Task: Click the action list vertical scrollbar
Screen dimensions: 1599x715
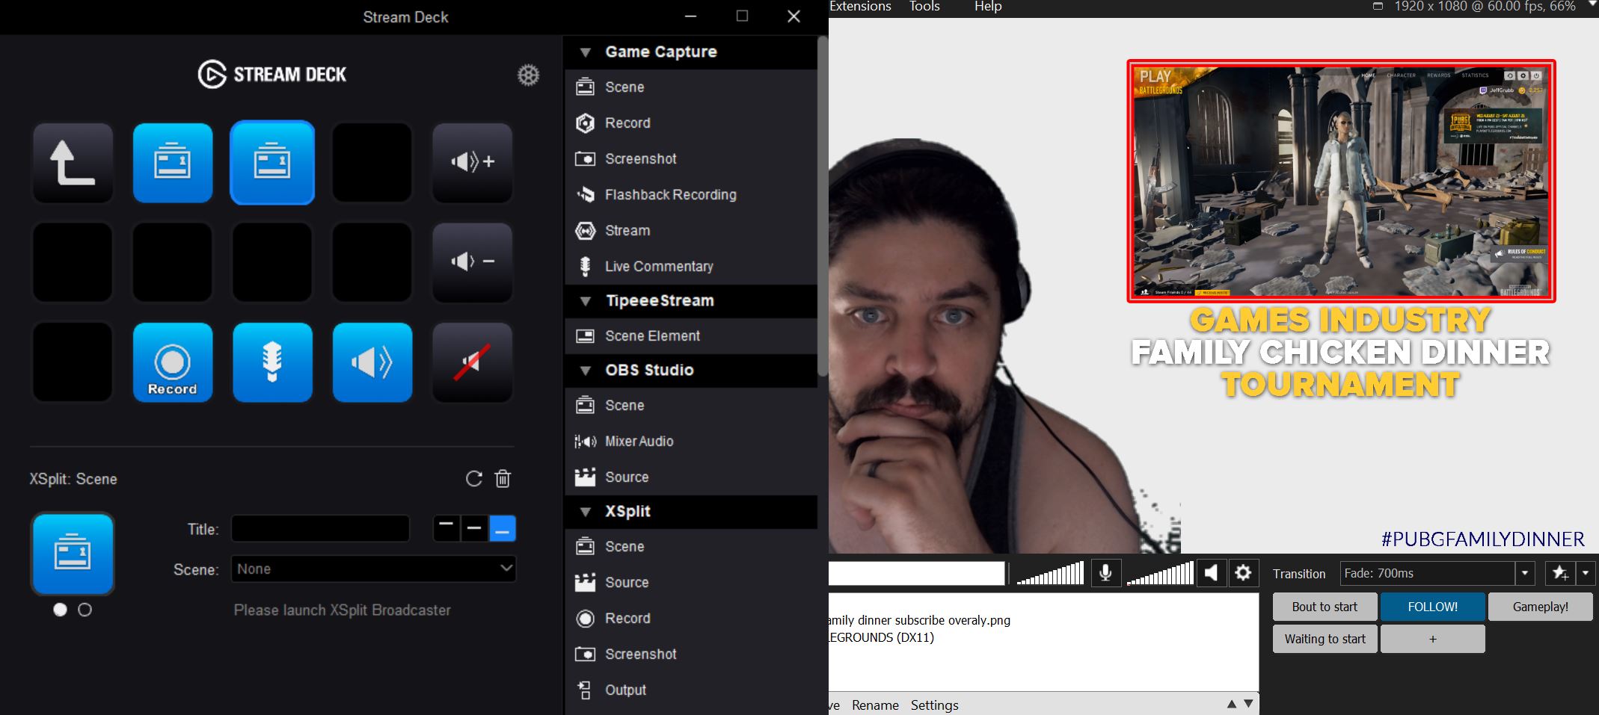Action: (x=823, y=205)
